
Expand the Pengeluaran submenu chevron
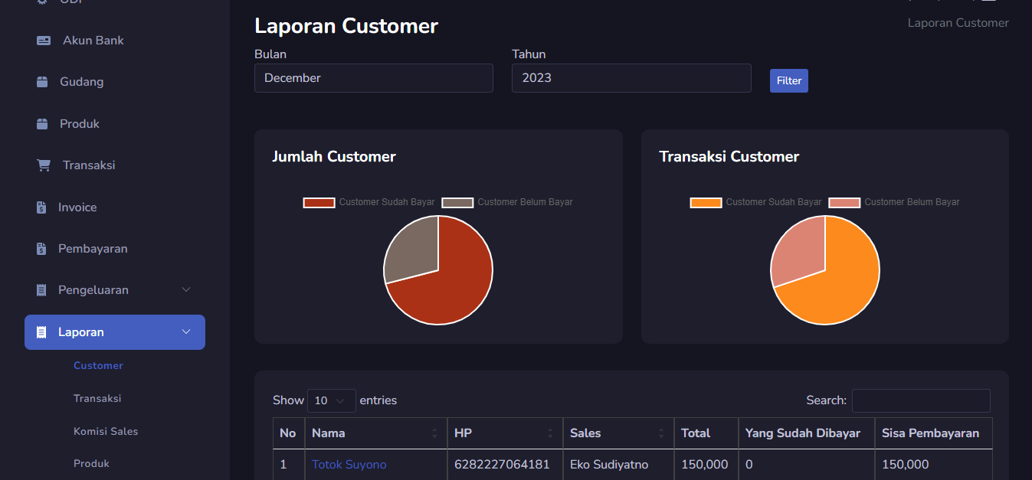186,290
